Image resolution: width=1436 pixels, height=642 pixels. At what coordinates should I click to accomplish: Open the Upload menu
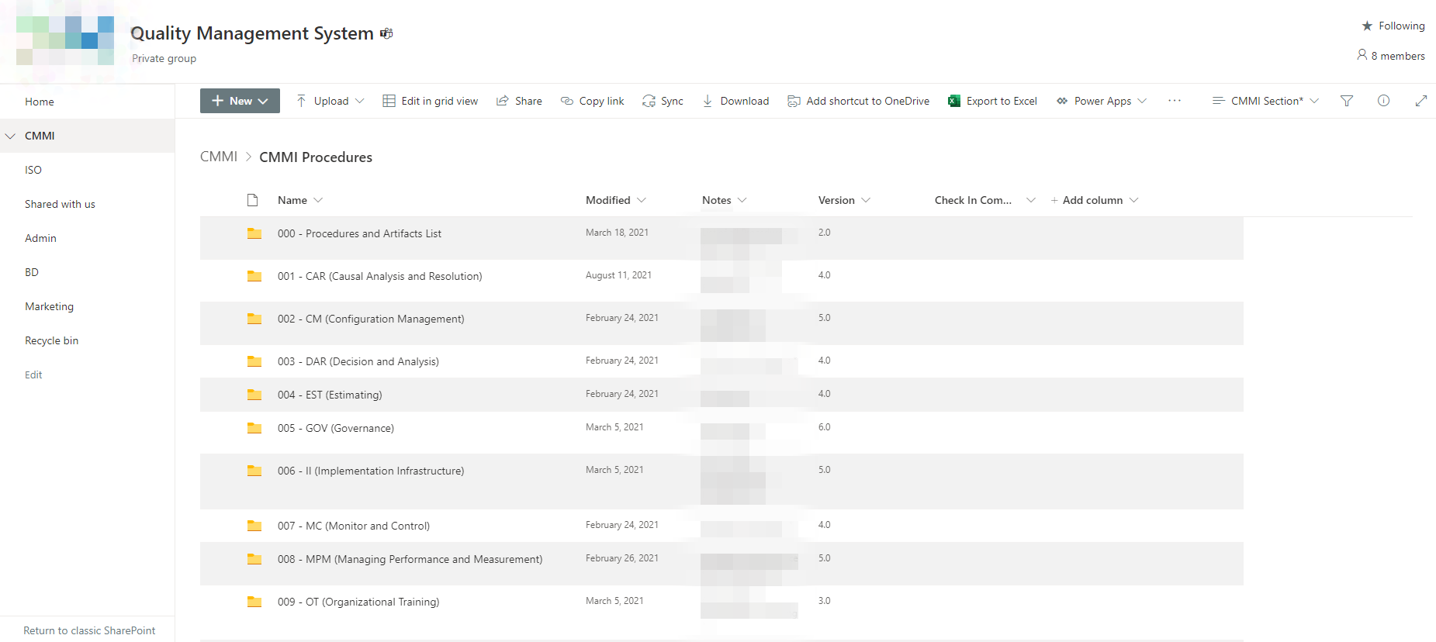pos(330,101)
